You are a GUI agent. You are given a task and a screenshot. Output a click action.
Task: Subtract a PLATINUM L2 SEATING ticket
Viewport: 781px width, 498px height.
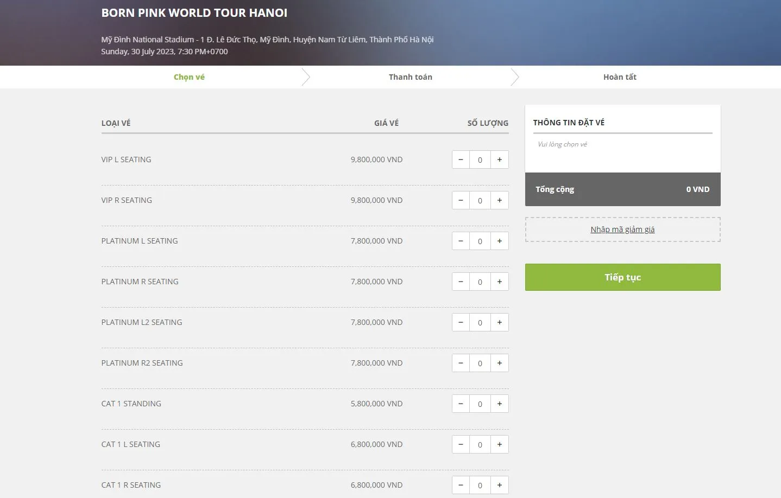[461, 322]
